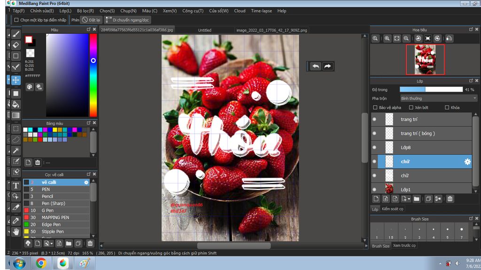481x270 pixels.
Task: Select the rectangular Selection tool
Action: pyautogui.click(x=16, y=129)
